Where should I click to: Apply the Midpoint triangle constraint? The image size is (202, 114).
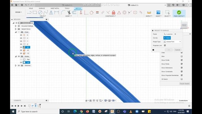pyautogui.click(x=119, y=12)
